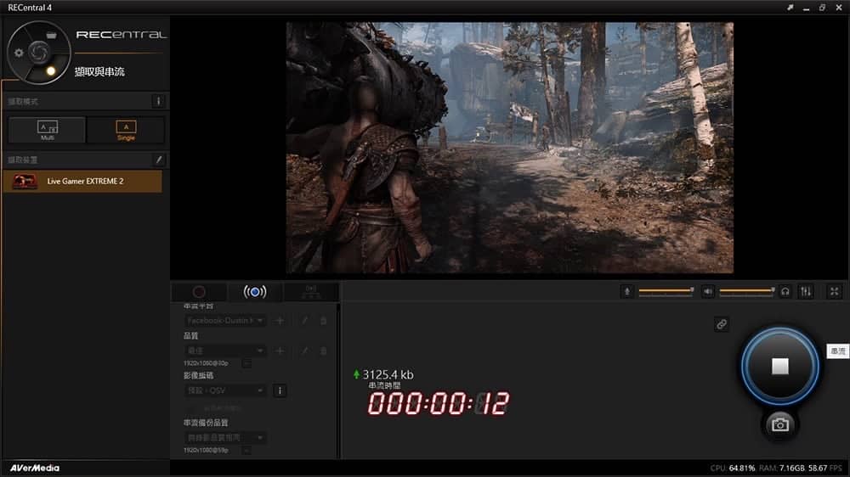Edit quality profile pencil icon
Screen dimensions: 850x477
[304, 351]
